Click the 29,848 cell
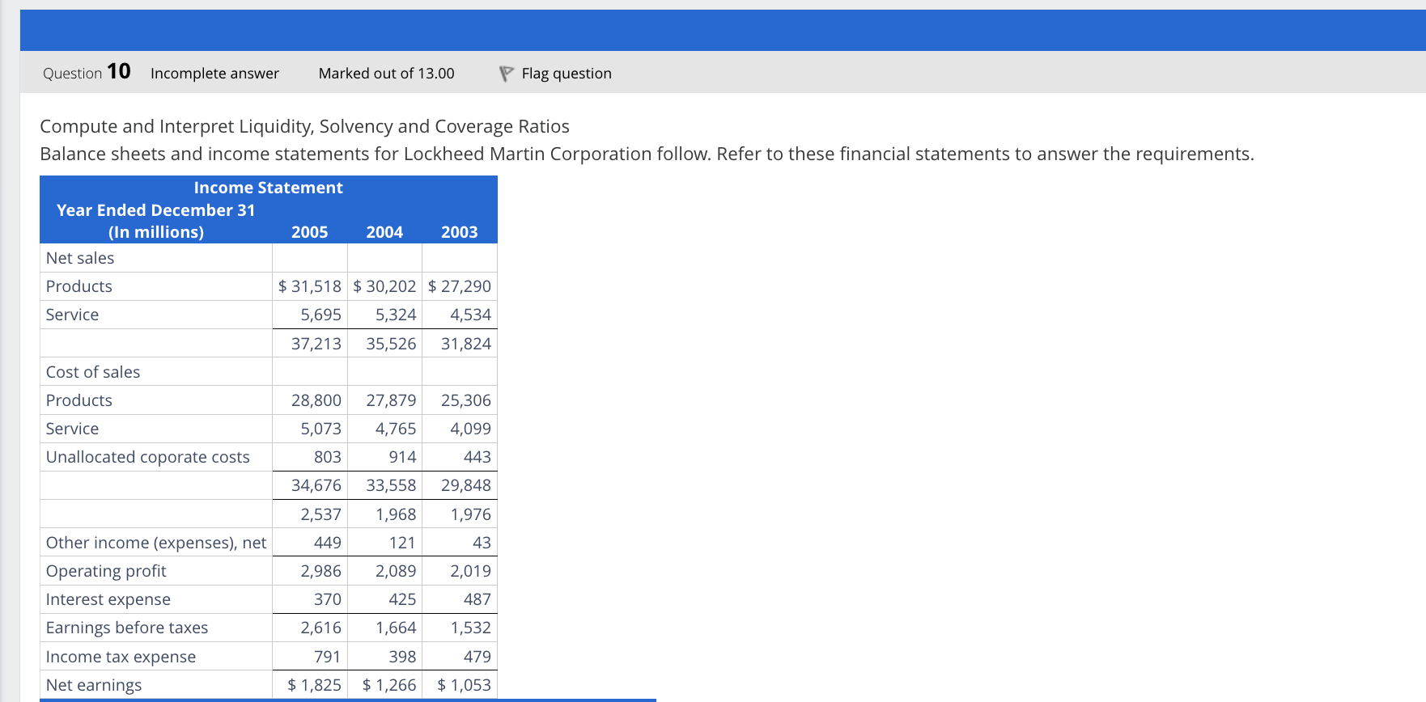The image size is (1426, 702). pos(460,485)
